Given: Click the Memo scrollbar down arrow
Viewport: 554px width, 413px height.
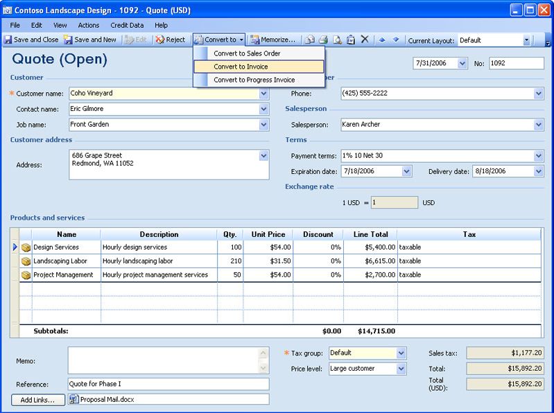Looking at the screenshot, I should (263, 368).
